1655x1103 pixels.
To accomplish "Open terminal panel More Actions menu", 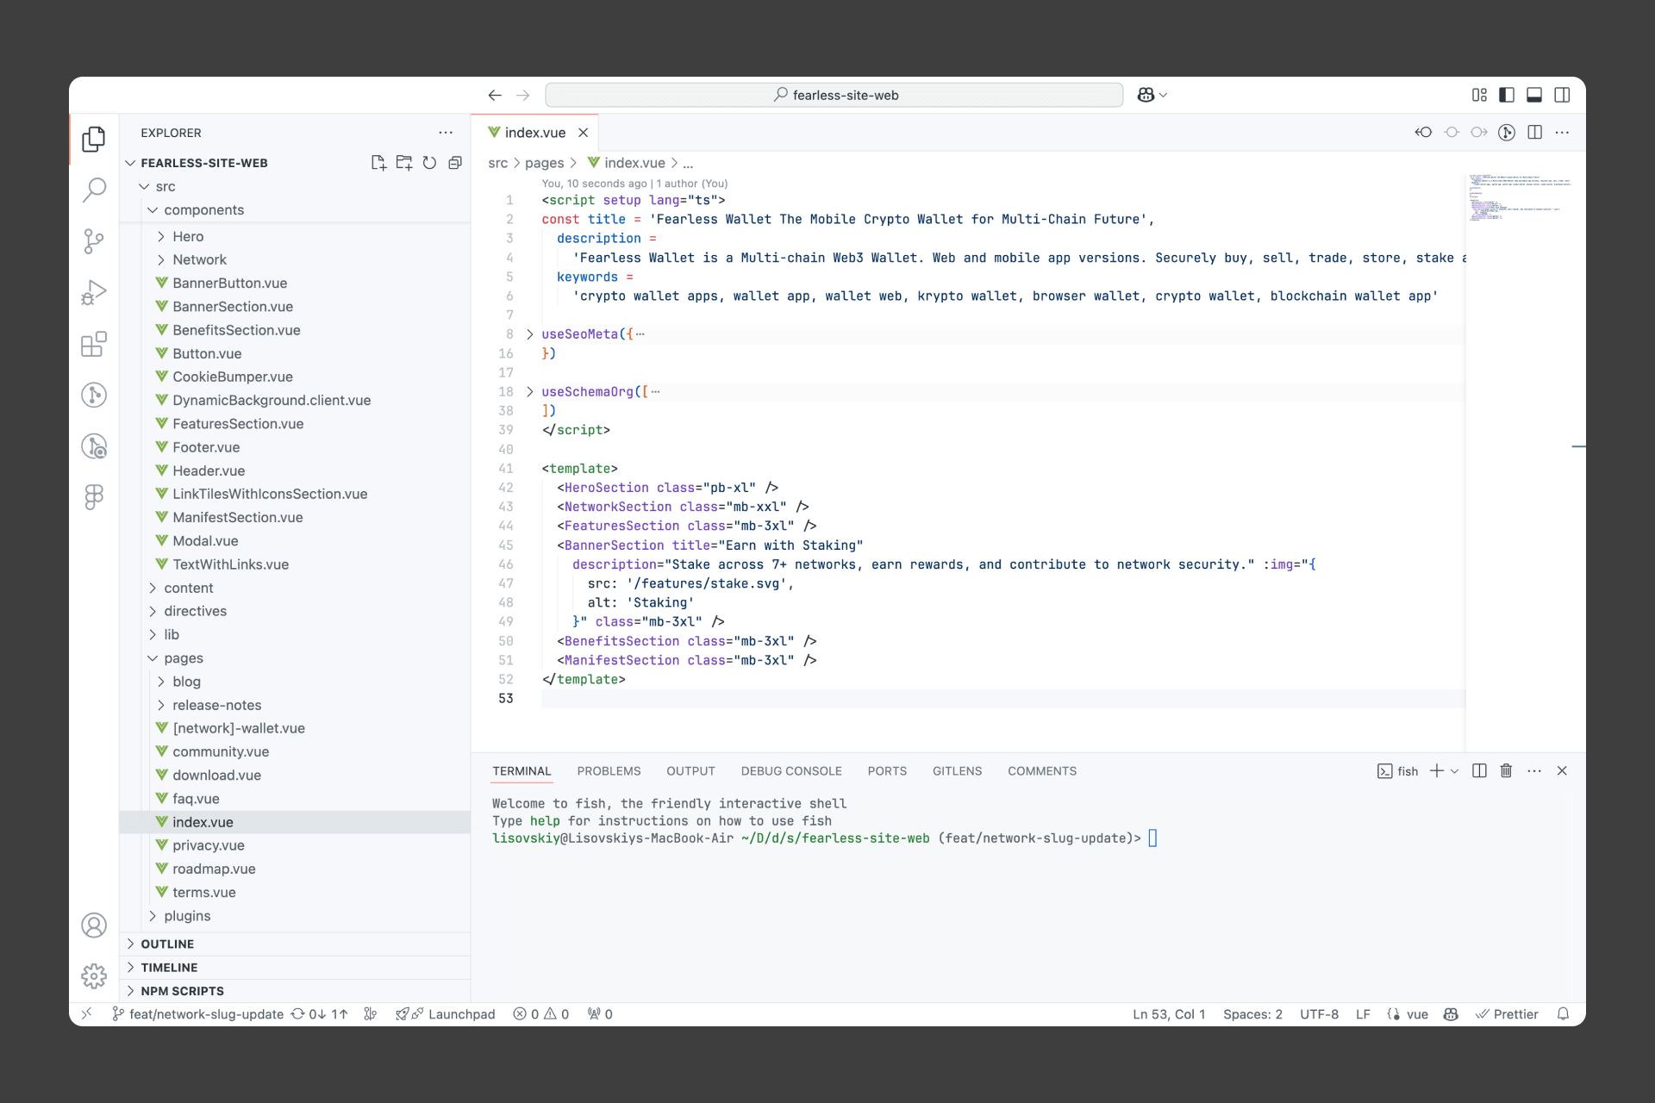I will (x=1534, y=771).
